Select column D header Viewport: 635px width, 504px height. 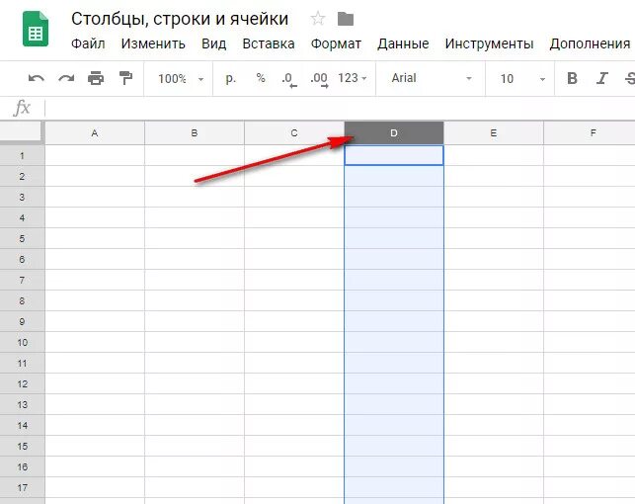[394, 132]
